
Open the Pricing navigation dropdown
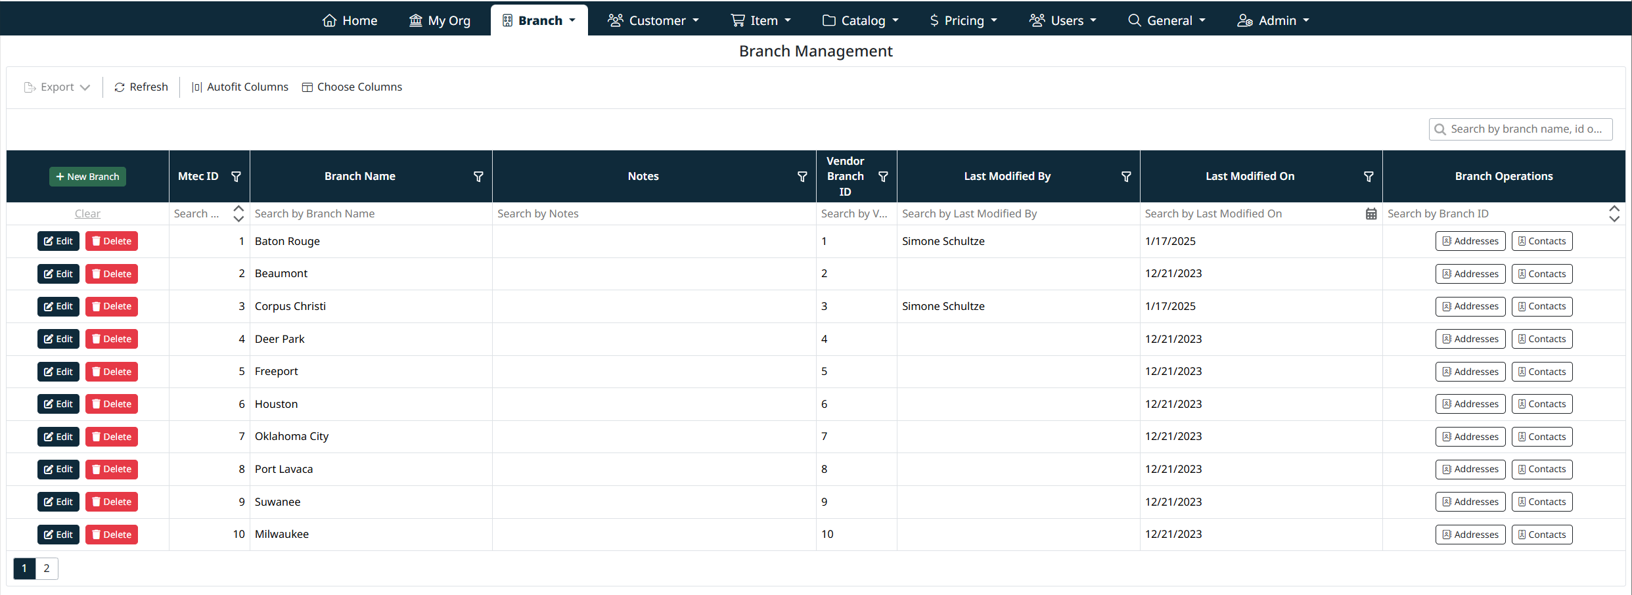(963, 20)
